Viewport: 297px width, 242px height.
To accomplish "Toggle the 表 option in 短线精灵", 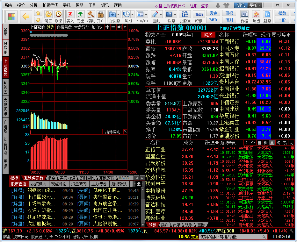I will (x=285, y=143).
